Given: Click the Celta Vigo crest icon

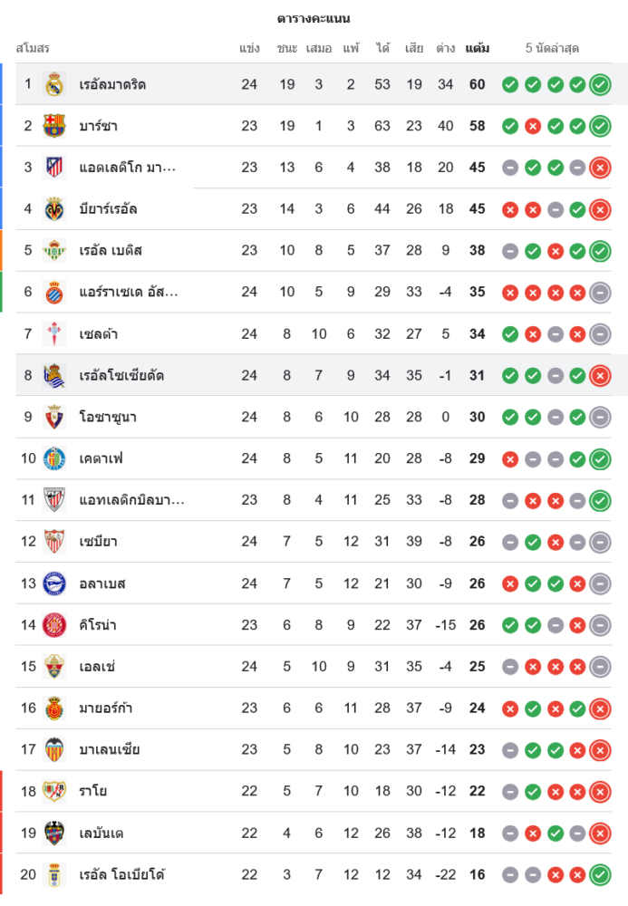Looking at the screenshot, I should point(54,334).
